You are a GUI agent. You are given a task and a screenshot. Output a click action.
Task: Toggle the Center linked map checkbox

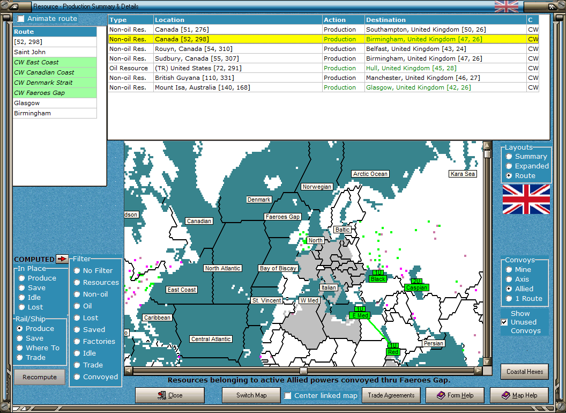coord(288,396)
